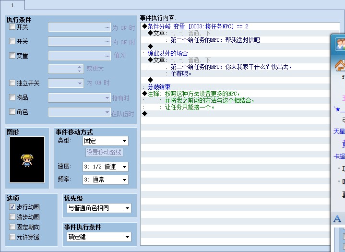
Task: Select the first 文章 command line under 条件分歧
Action: pyautogui.click(x=179, y=34)
